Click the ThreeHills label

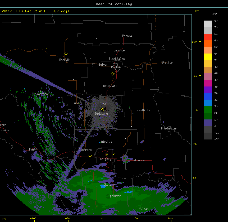142,110
